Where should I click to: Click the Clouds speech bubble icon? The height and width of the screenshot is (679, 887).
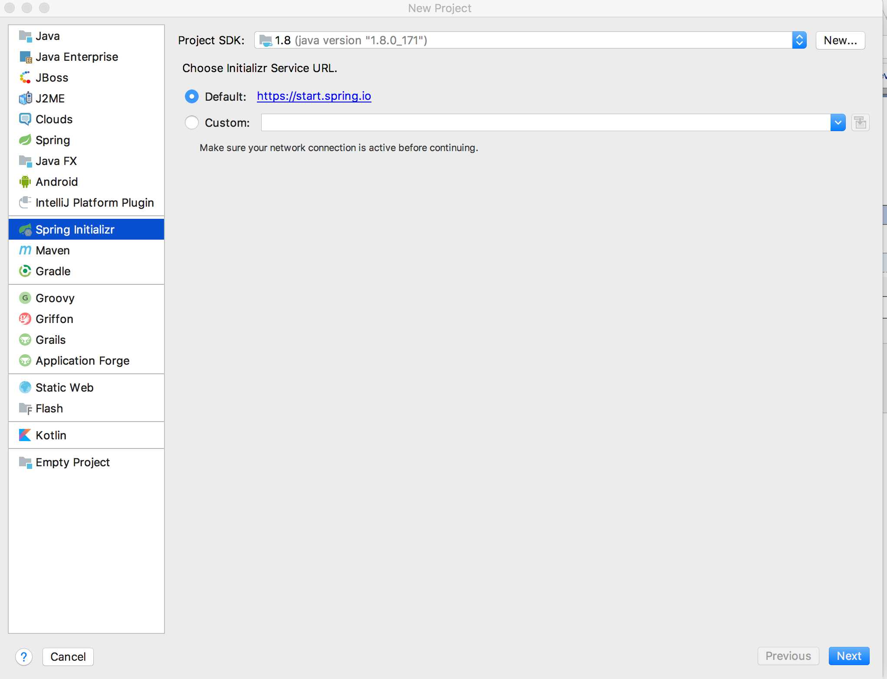click(x=25, y=119)
